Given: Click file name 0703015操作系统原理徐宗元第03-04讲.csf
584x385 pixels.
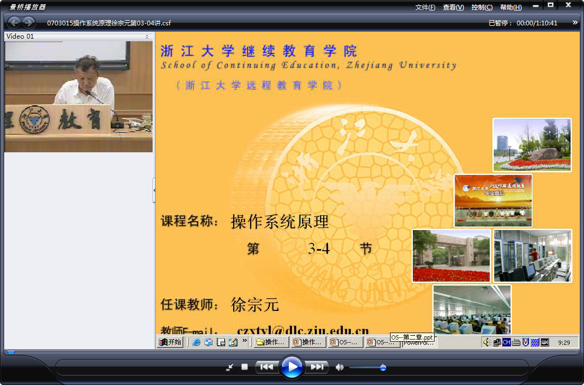Looking at the screenshot, I should click(109, 23).
